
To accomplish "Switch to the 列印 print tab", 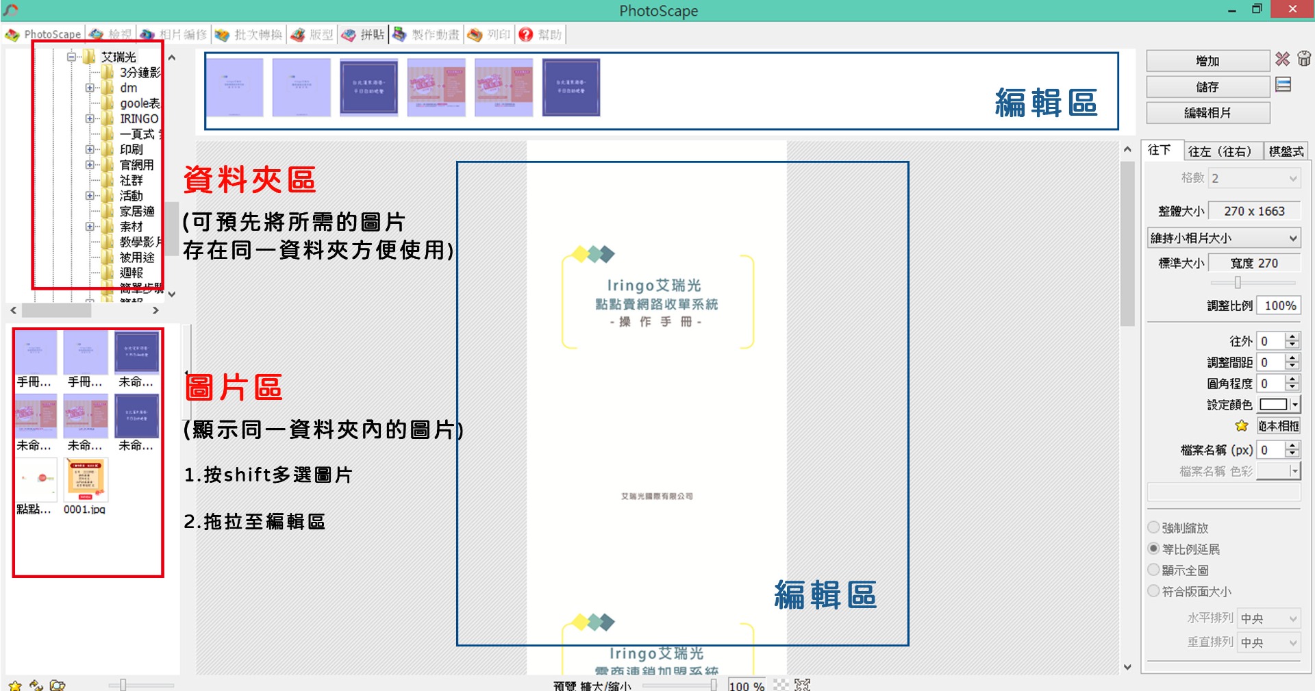I will pyautogui.click(x=489, y=34).
